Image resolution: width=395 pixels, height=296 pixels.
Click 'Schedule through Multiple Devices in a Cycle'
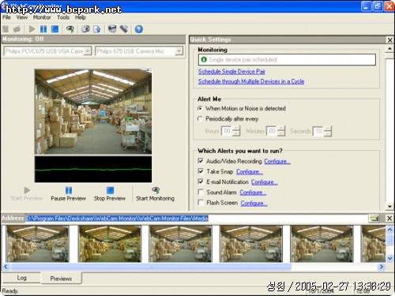pos(251,81)
